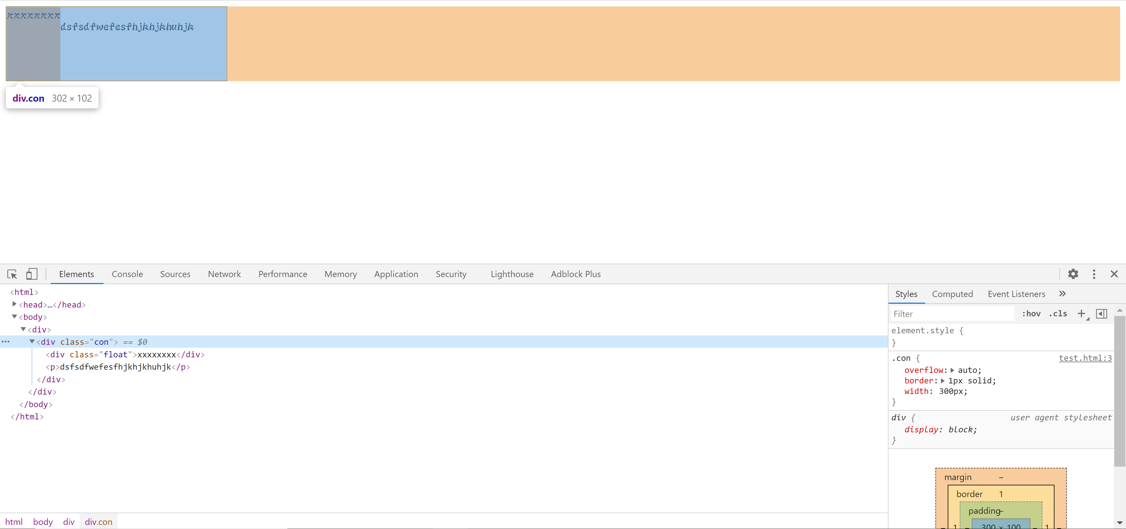The height and width of the screenshot is (529, 1126).
Task: Close the DevTools panel
Action: tap(1114, 274)
